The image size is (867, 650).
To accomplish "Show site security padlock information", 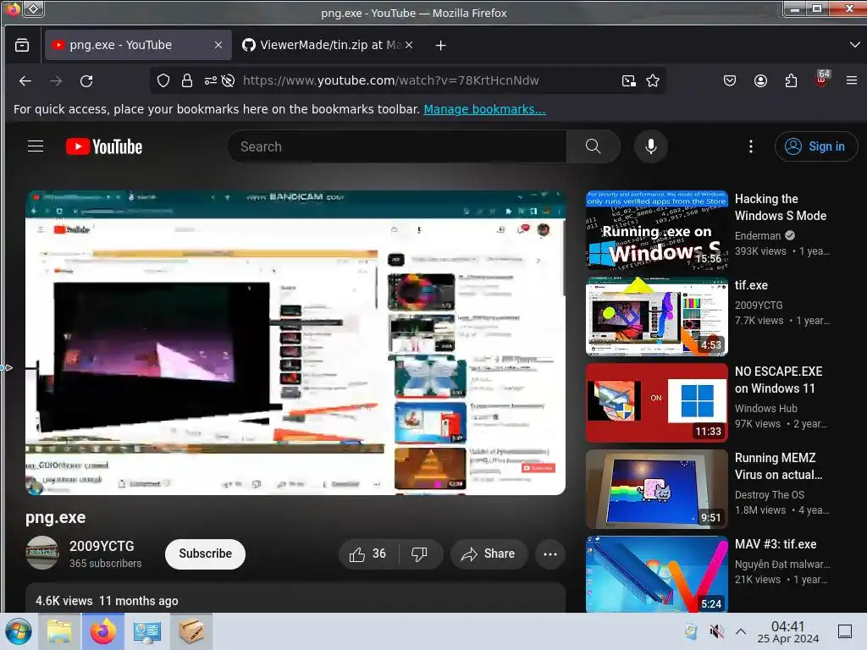I will pos(187,80).
